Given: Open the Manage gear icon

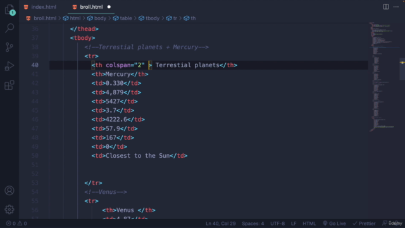Looking at the screenshot, I should [x=9, y=210].
